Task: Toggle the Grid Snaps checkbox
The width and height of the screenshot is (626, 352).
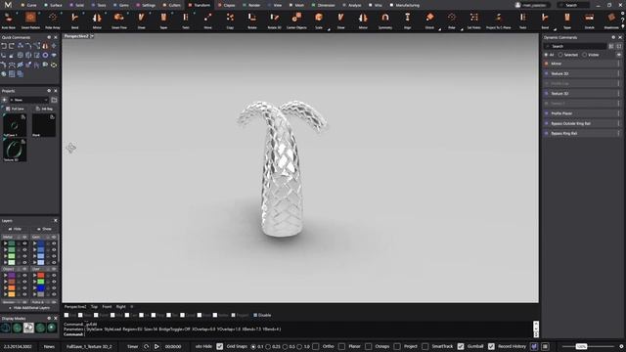Action: [219, 346]
